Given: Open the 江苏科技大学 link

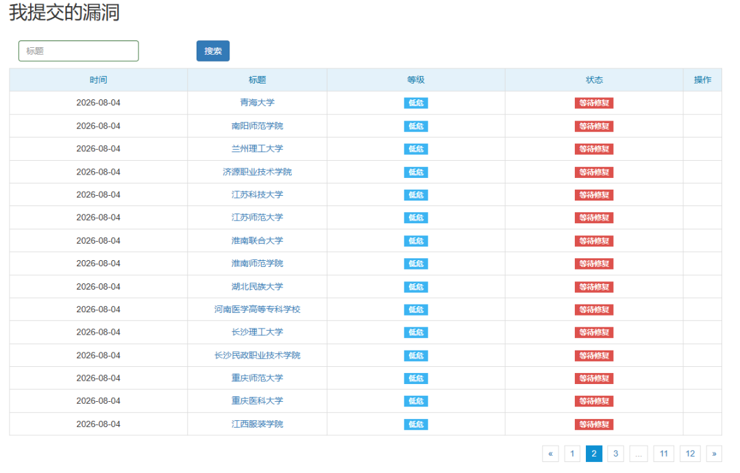Looking at the screenshot, I should (x=257, y=194).
